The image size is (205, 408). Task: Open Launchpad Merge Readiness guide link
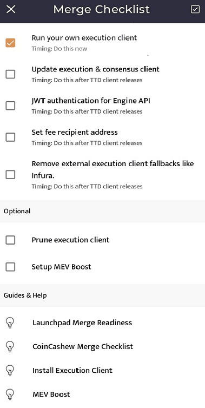tap(82, 323)
